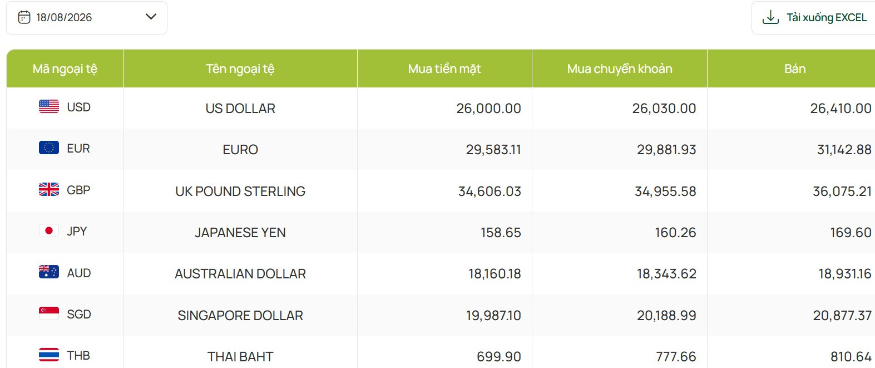Select the Mua tiền mặt column header
Viewport: 875px width, 368px height.
click(x=444, y=68)
